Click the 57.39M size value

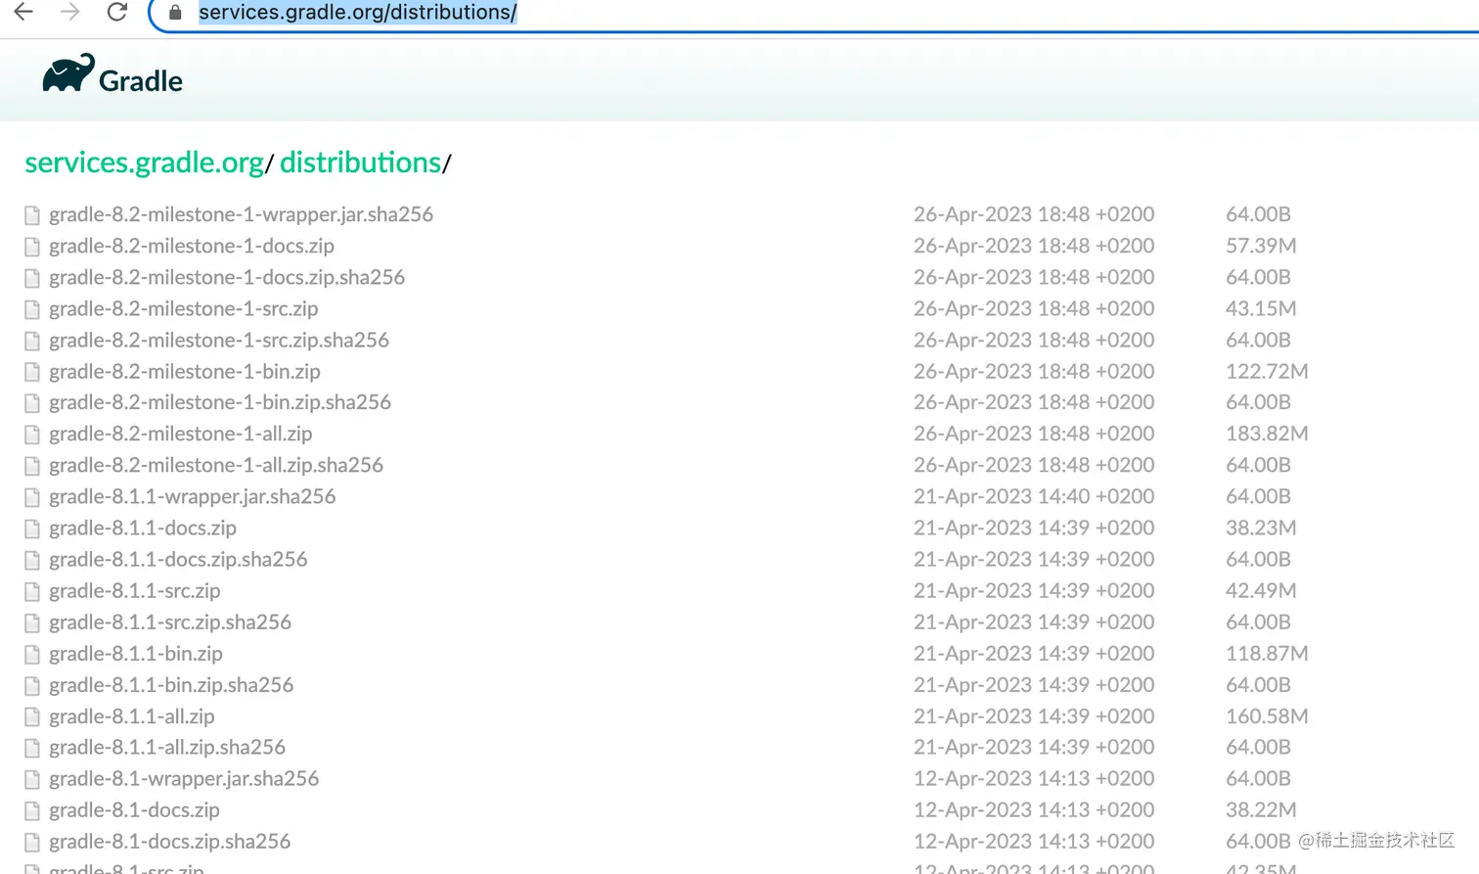pyautogui.click(x=1261, y=246)
